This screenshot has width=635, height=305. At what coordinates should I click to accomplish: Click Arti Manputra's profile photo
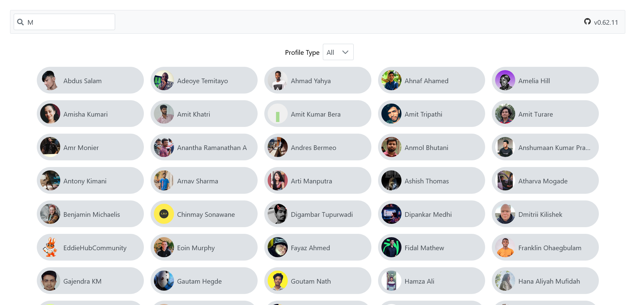point(277,180)
